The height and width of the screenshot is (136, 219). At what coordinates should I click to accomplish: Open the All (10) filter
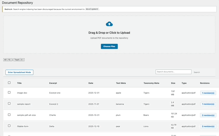pyautogui.click(x=8, y=60)
